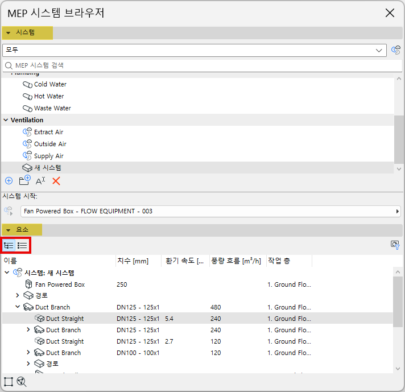The image size is (405, 392).
Task: Open the 모두 system filter dropdown
Action: (194, 50)
